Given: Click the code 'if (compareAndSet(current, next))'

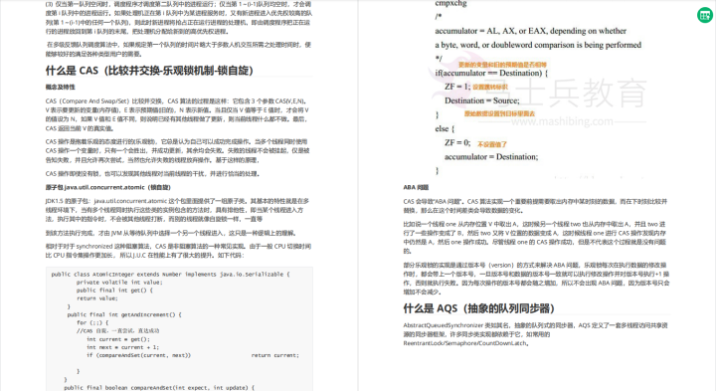Looking at the screenshot, I should click(x=139, y=355).
